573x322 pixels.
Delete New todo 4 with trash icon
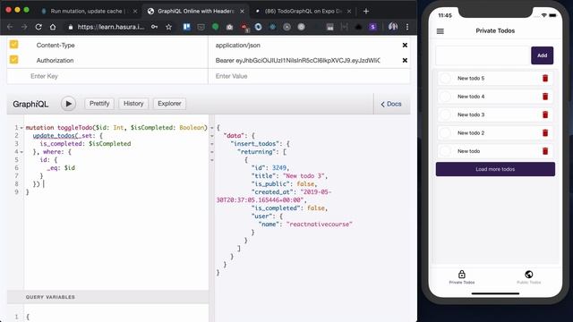[545, 97]
